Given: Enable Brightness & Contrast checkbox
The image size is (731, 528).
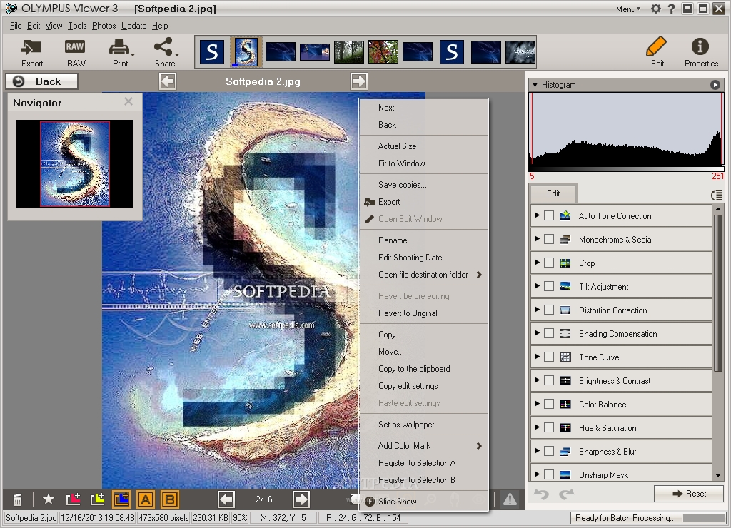Looking at the screenshot, I should [x=549, y=380].
